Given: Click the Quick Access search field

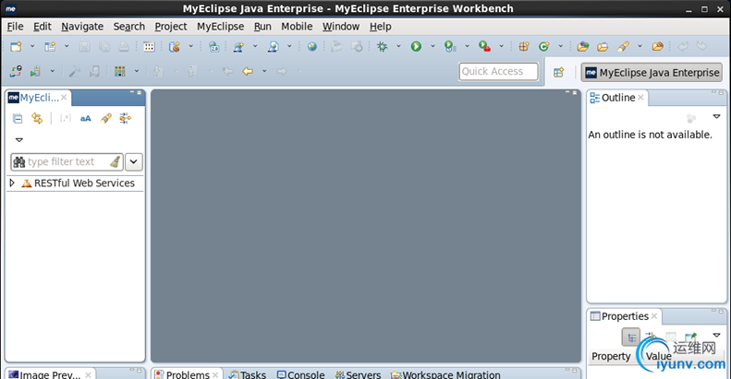Looking at the screenshot, I should coord(498,71).
